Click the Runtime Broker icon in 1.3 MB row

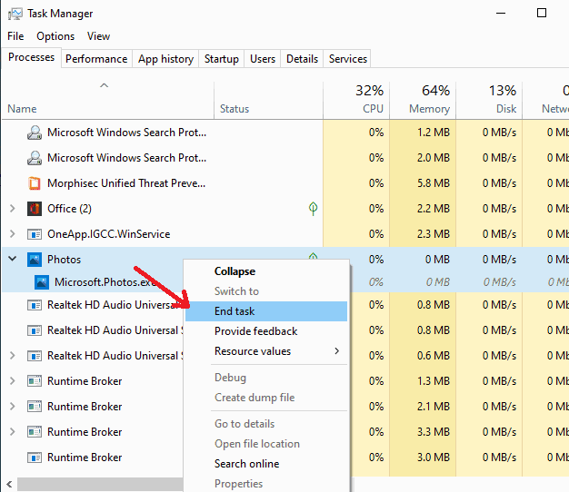click(x=35, y=381)
